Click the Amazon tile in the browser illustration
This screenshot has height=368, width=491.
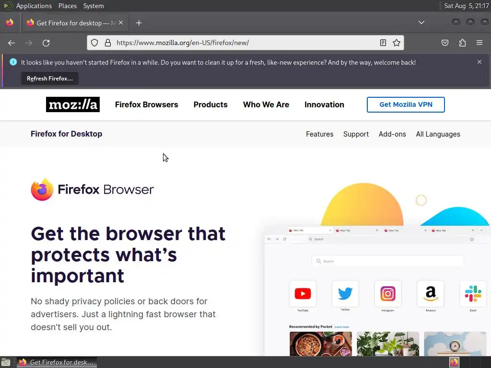pyautogui.click(x=430, y=294)
